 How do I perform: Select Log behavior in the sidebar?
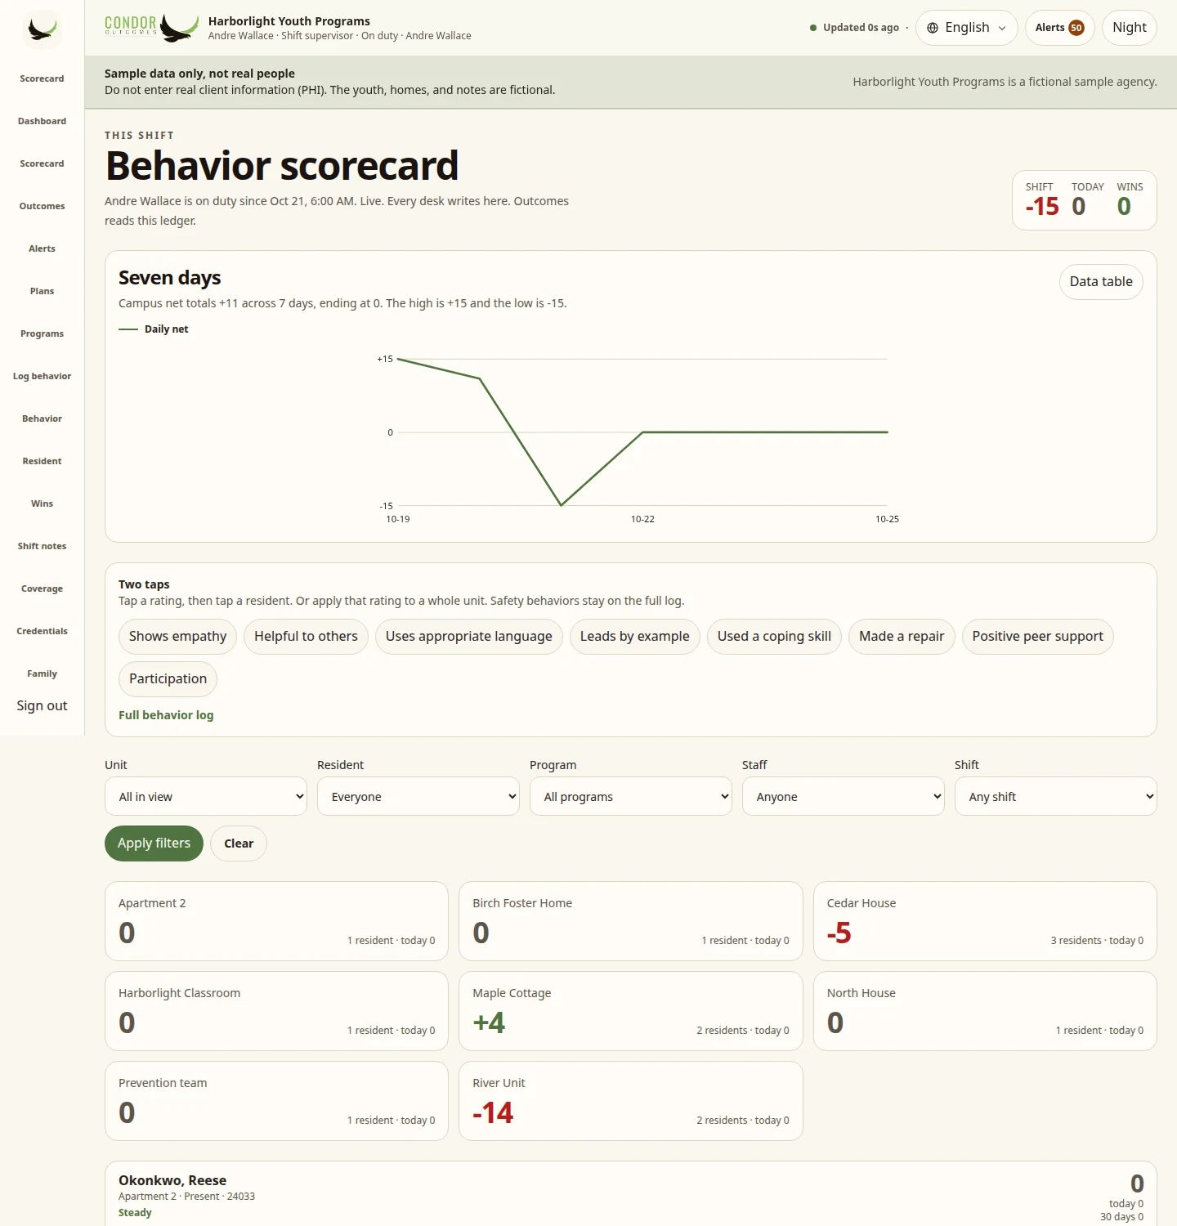[x=42, y=376]
